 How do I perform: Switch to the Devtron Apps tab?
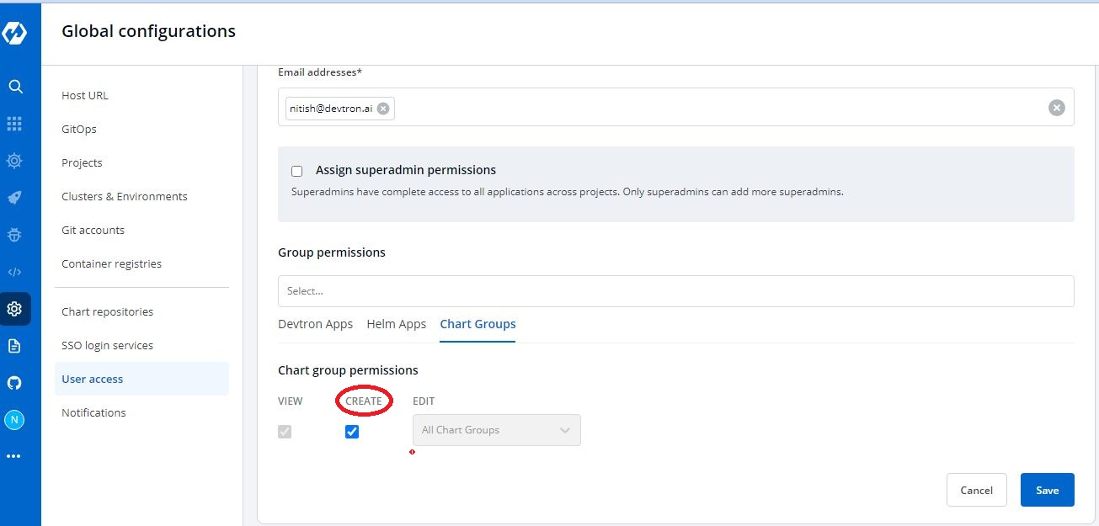(x=315, y=324)
